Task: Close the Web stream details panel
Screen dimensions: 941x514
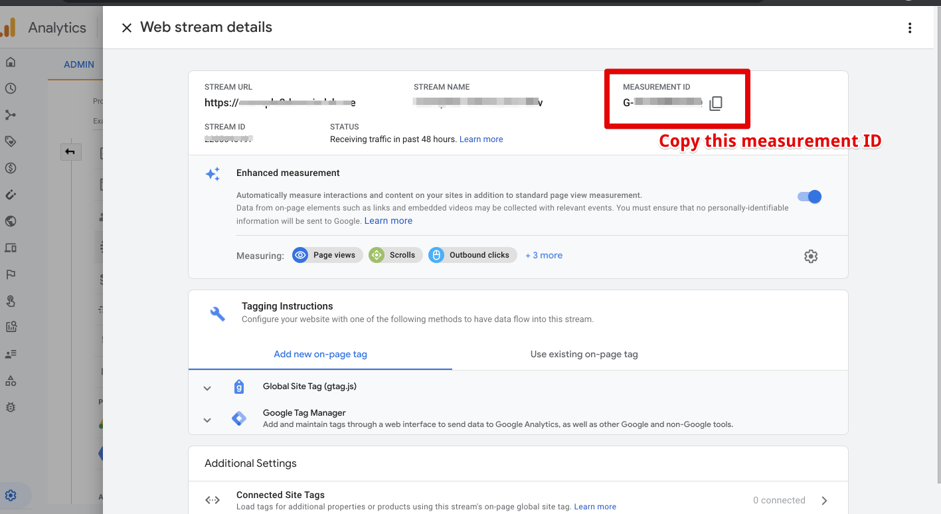Action: click(126, 28)
